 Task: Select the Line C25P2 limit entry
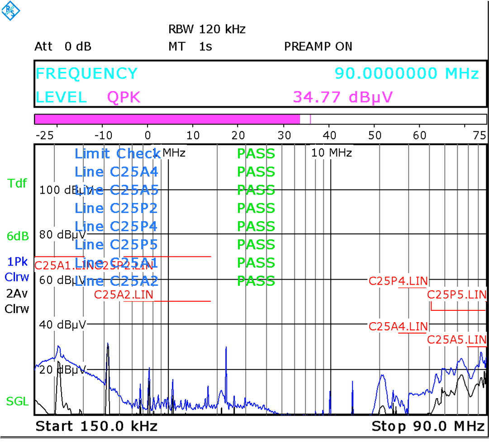pos(117,208)
